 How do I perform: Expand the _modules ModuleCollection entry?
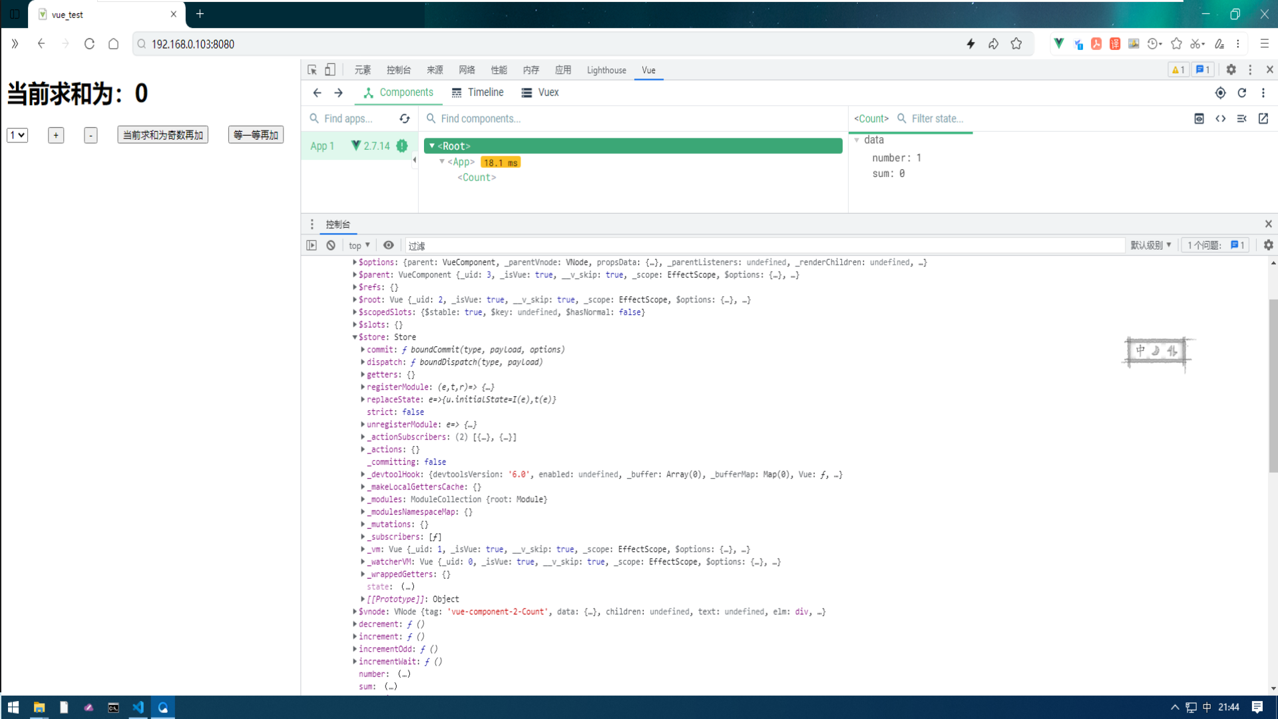[x=363, y=499]
